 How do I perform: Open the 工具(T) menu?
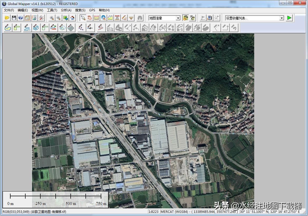click(52, 10)
